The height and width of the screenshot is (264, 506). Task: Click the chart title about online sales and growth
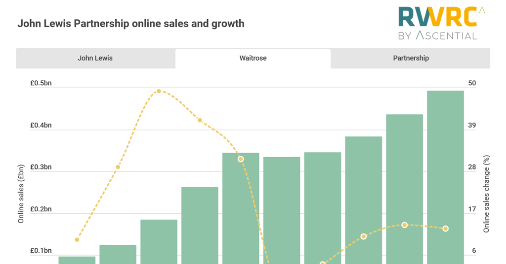[131, 24]
